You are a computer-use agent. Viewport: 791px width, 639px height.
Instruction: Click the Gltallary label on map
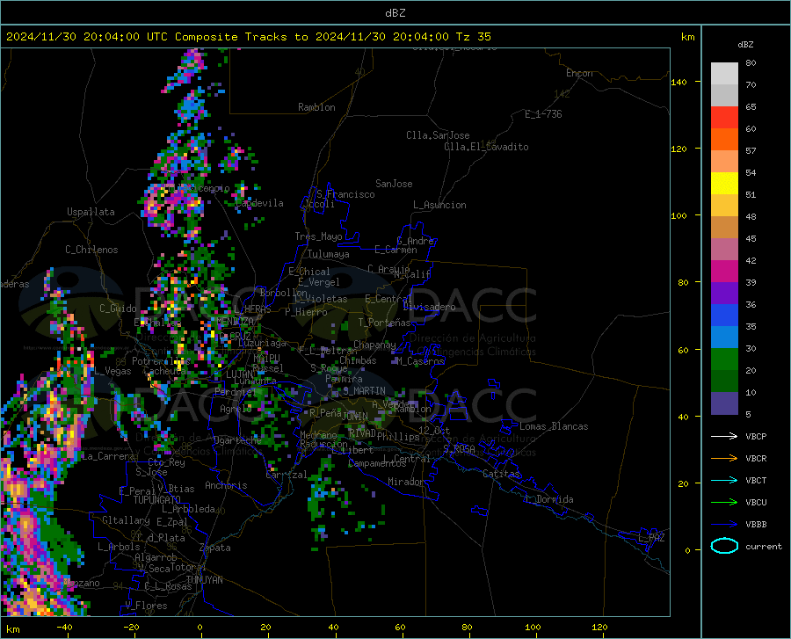click(x=126, y=520)
